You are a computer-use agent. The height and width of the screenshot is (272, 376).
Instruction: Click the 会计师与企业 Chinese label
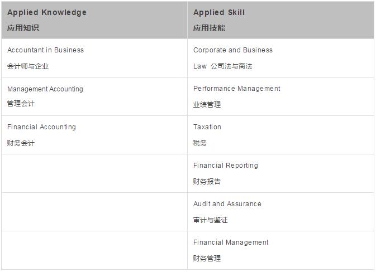(28, 66)
